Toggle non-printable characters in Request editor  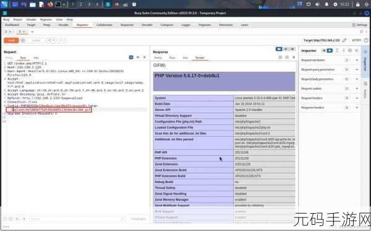(x=138, y=57)
